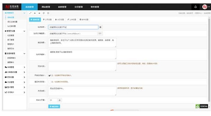211x116 pixels.
Task: Open the 数据库备份 sidebar link
Action: (11, 58)
